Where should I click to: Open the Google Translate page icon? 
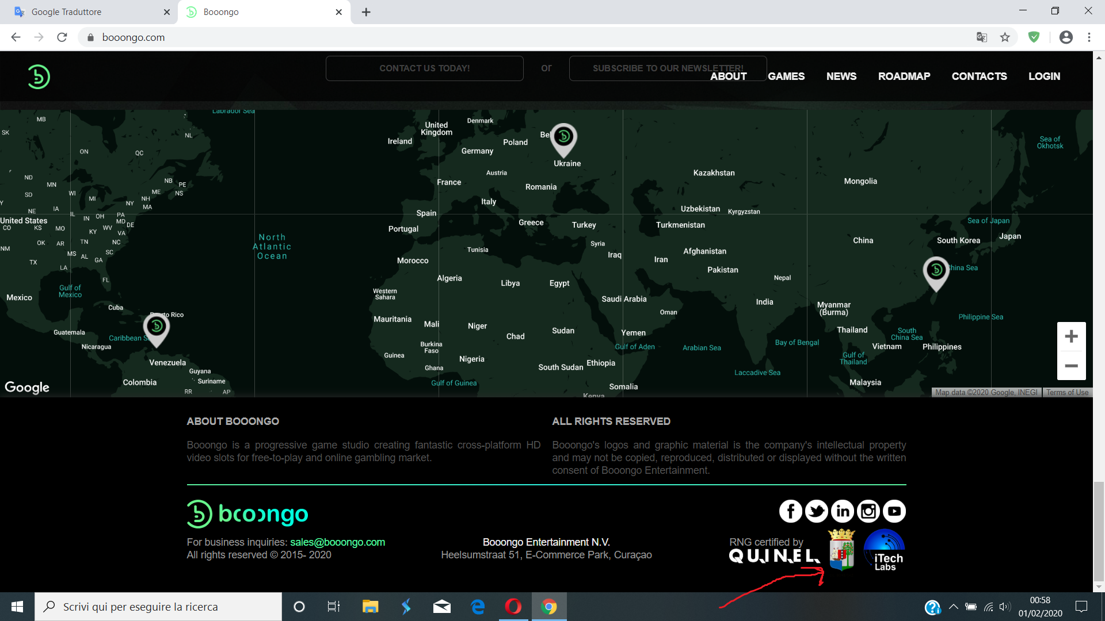pos(982,37)
